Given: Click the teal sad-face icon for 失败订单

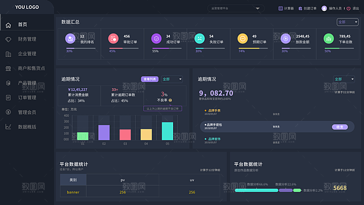Looking at the screenshot, I should point(199,39).
